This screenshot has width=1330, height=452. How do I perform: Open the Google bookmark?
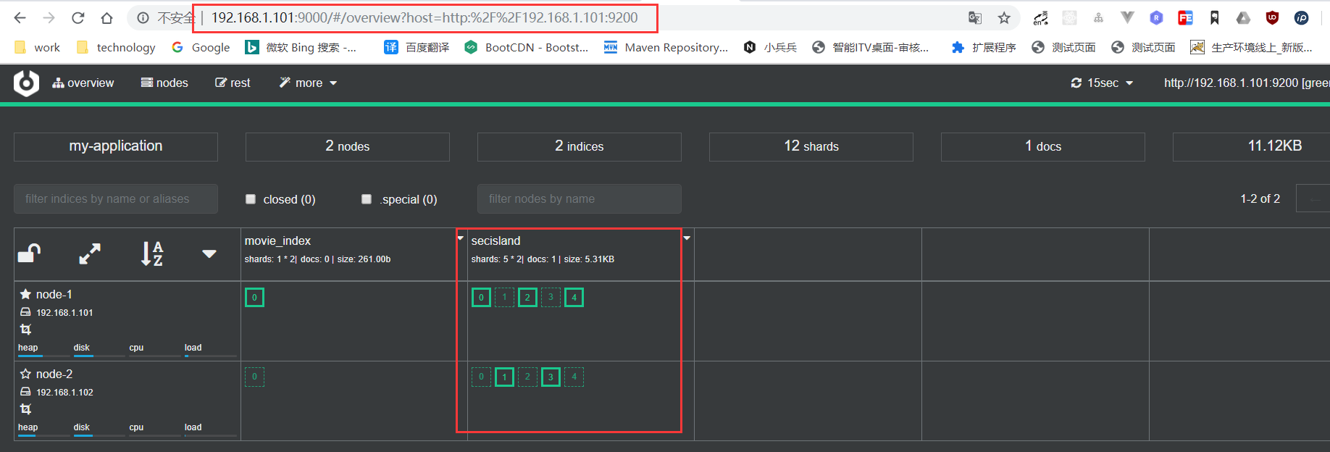tap(201, 47)
